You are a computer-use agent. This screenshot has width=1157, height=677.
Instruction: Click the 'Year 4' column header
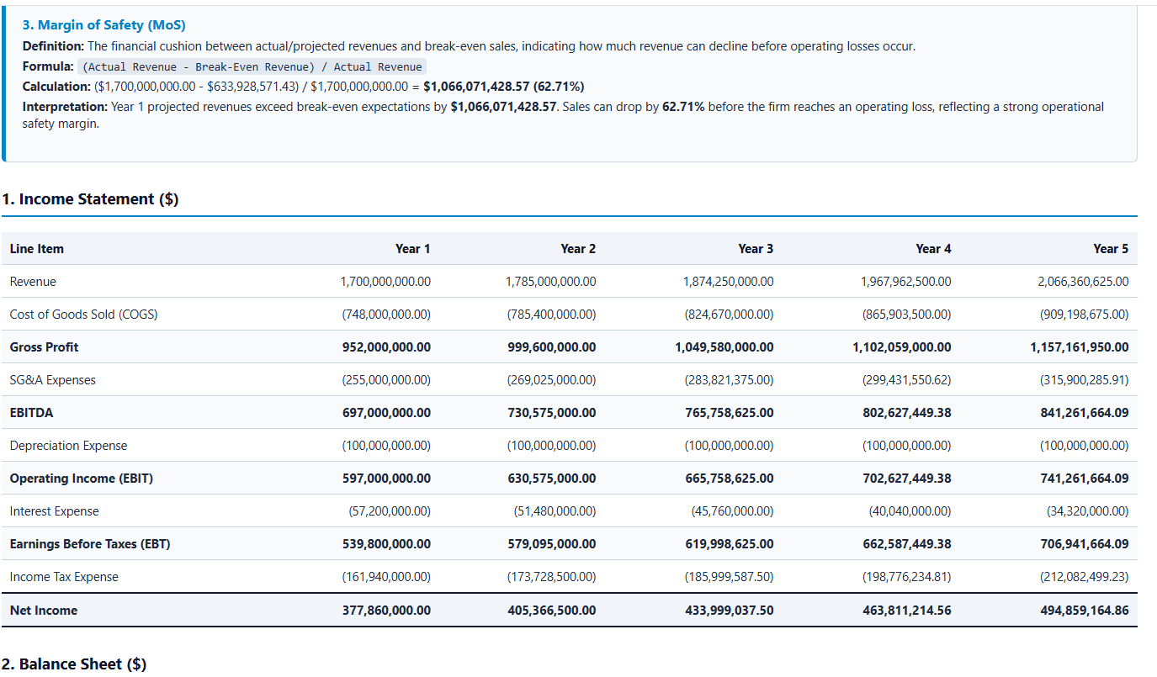[x=934, y=249]
